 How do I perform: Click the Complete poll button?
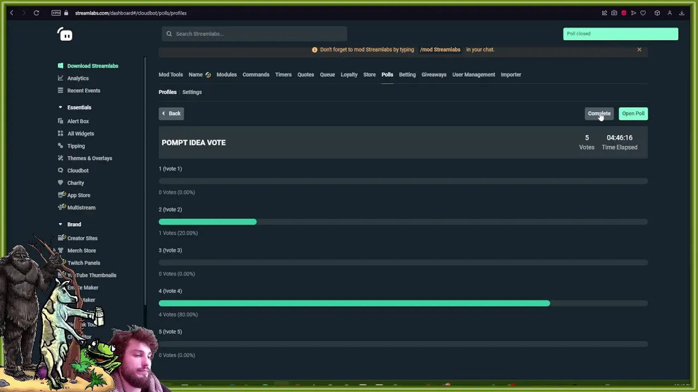(599, 113)
